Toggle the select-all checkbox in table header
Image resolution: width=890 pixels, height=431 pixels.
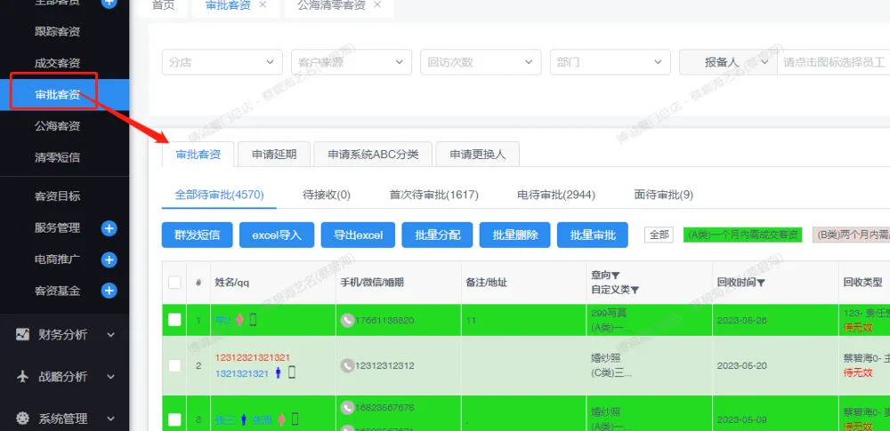174,283
